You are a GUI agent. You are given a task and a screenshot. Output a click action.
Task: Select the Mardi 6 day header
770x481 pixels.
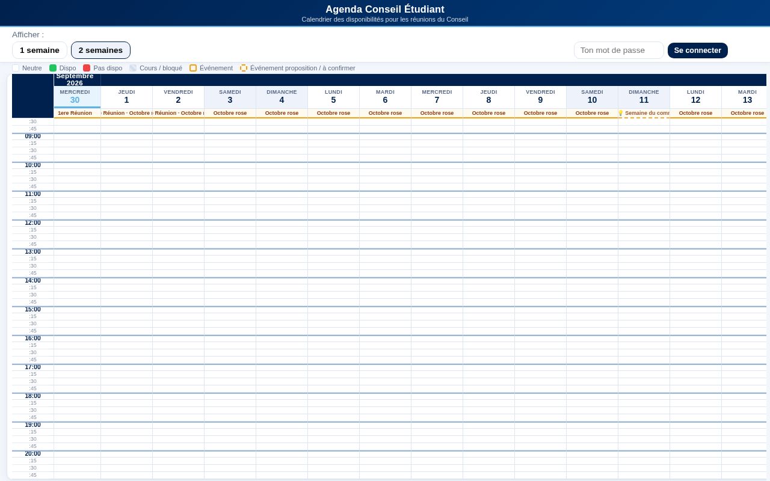pyautogui.click(x=385, y=97)
